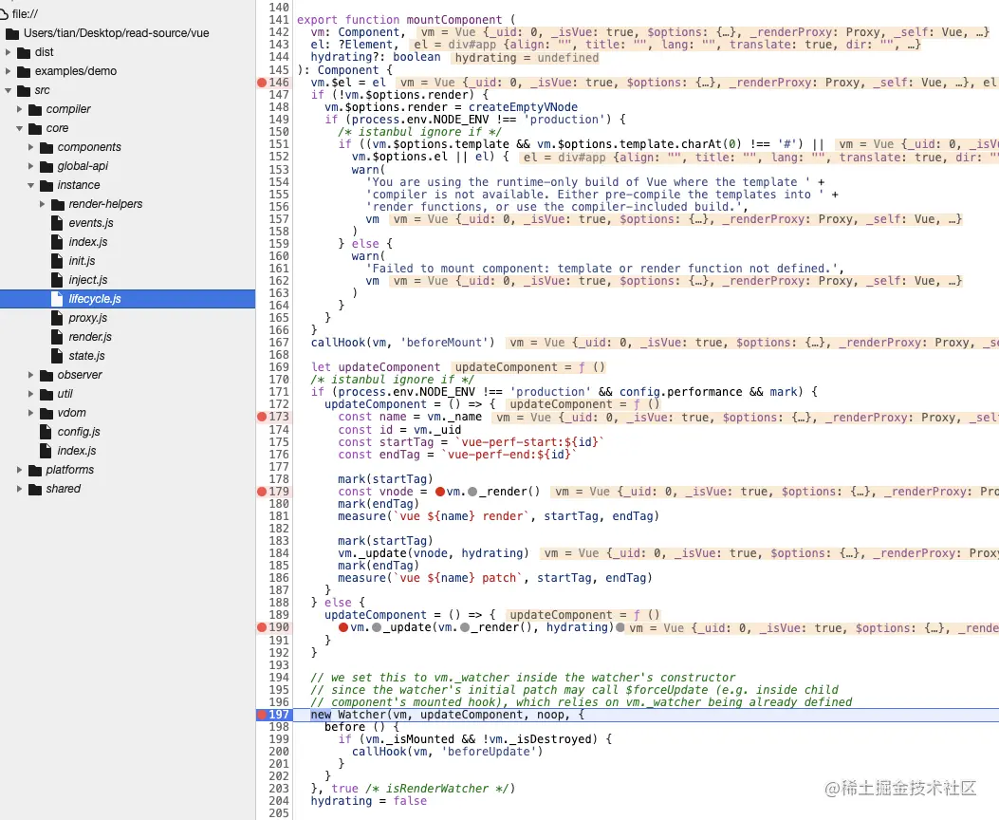Remove the breakpoint on line 146

262,83
